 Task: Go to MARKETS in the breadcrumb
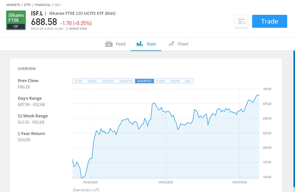[13, 5]
